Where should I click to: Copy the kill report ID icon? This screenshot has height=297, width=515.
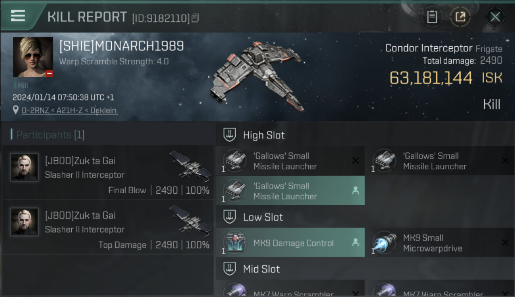tap(195, 18)
